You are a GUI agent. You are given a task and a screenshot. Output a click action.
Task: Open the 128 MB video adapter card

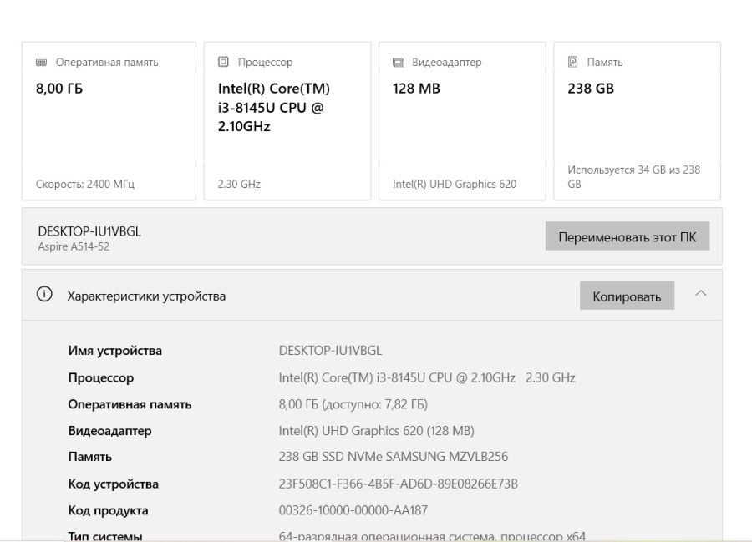[x=461, y=121]
